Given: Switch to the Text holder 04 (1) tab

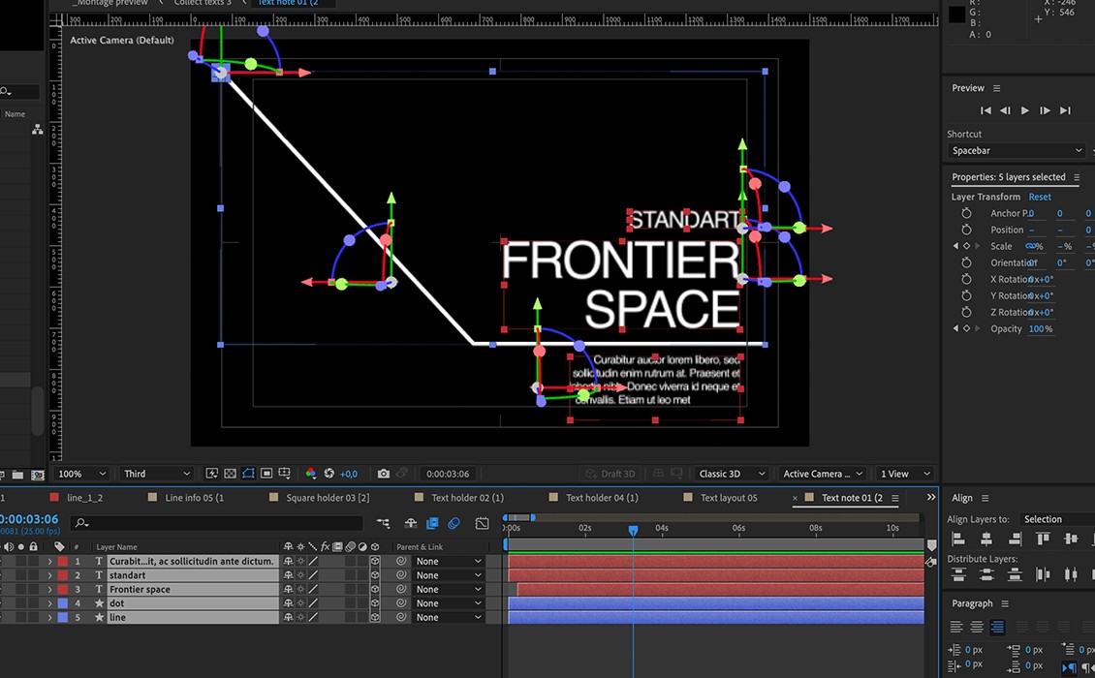Looking at the screenshot, I should [x=601, y=498].
